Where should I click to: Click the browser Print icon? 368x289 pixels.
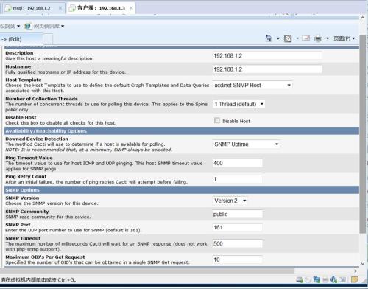[x=318, y=38]
